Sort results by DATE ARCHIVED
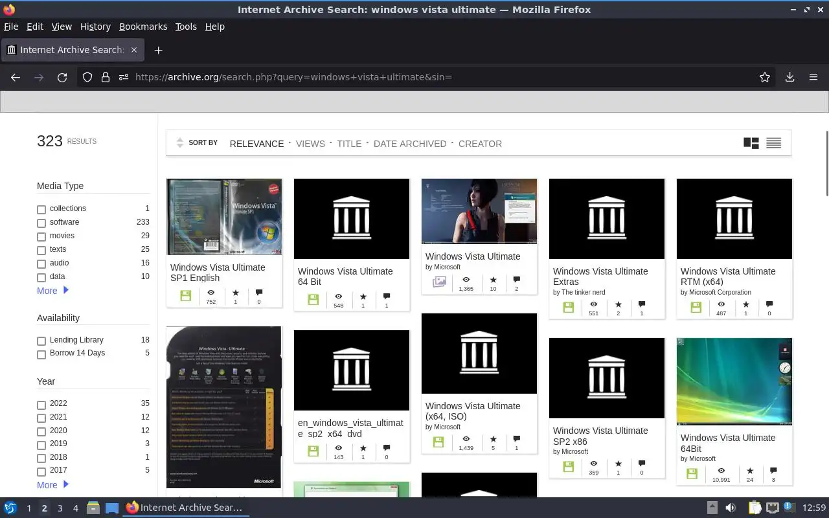Screen dimensions: 829x518 [410, 144]
